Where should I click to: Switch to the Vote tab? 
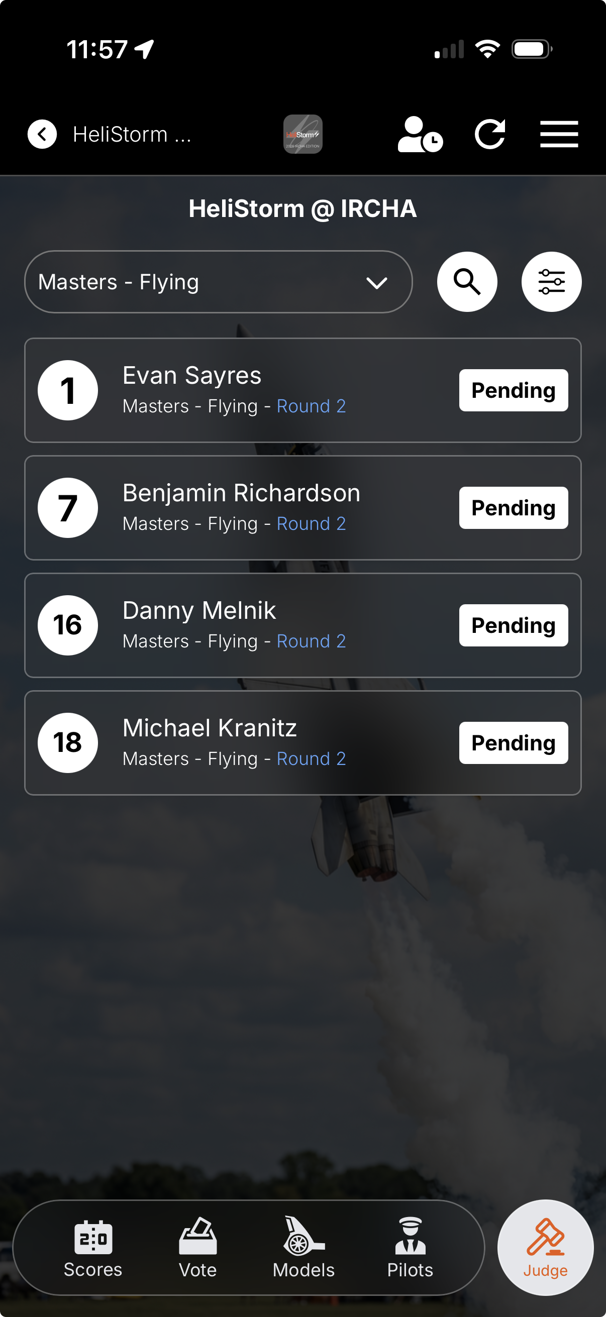click(x=198, y=1249)
